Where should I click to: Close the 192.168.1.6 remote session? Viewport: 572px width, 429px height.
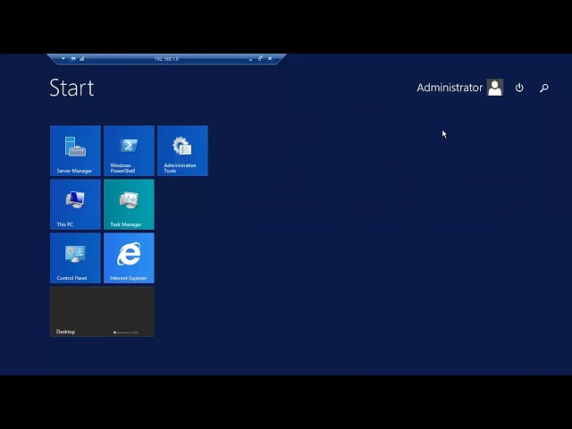(270, 58)
